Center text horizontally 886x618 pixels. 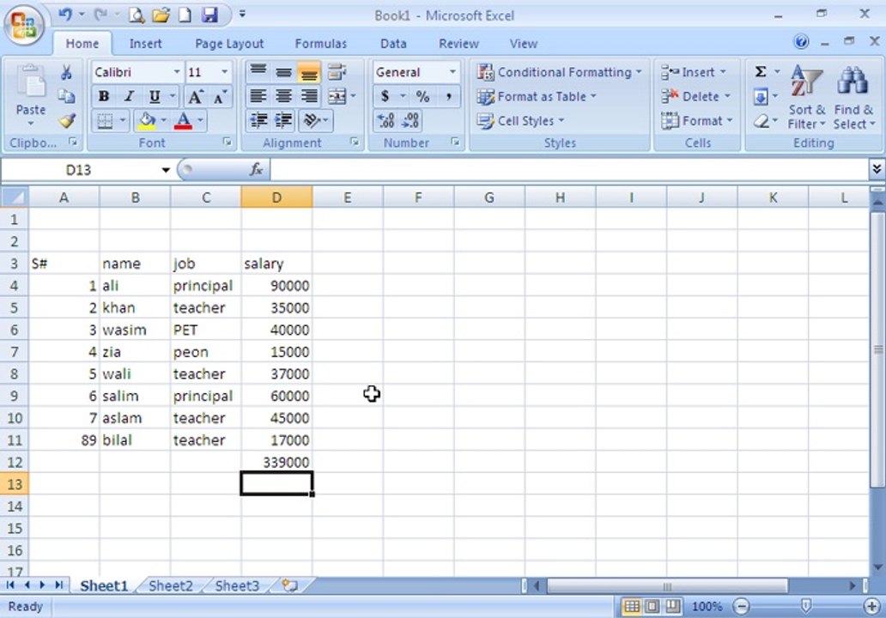283,97
